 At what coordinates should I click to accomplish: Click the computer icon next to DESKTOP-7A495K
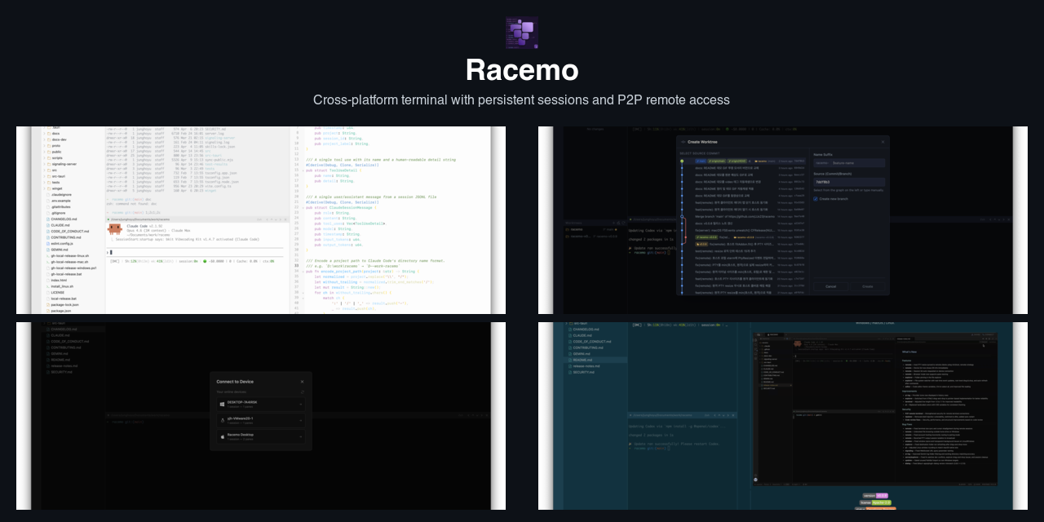coord(223,404)
